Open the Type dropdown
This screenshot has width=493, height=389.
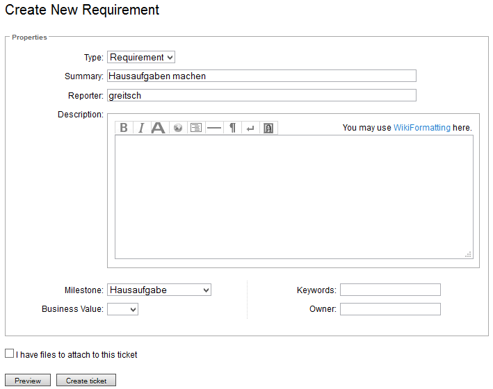(x=140, y=58)
